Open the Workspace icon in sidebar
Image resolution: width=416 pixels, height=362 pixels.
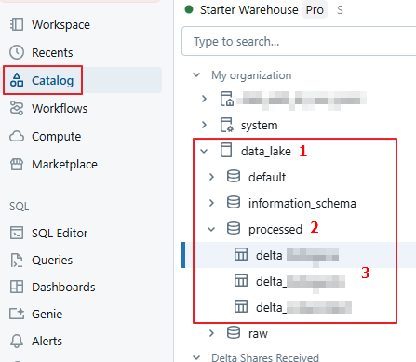(17, 24)
